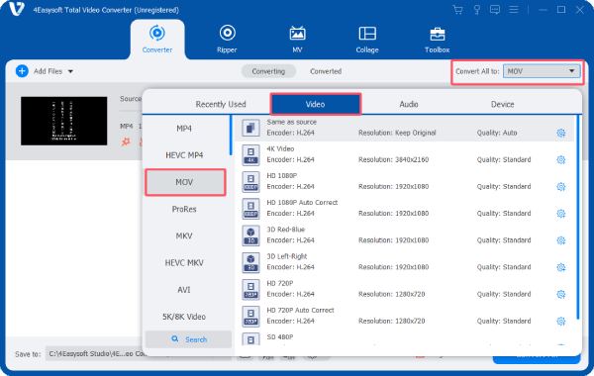Open settings gear for HD 1080P

point(561,187)
